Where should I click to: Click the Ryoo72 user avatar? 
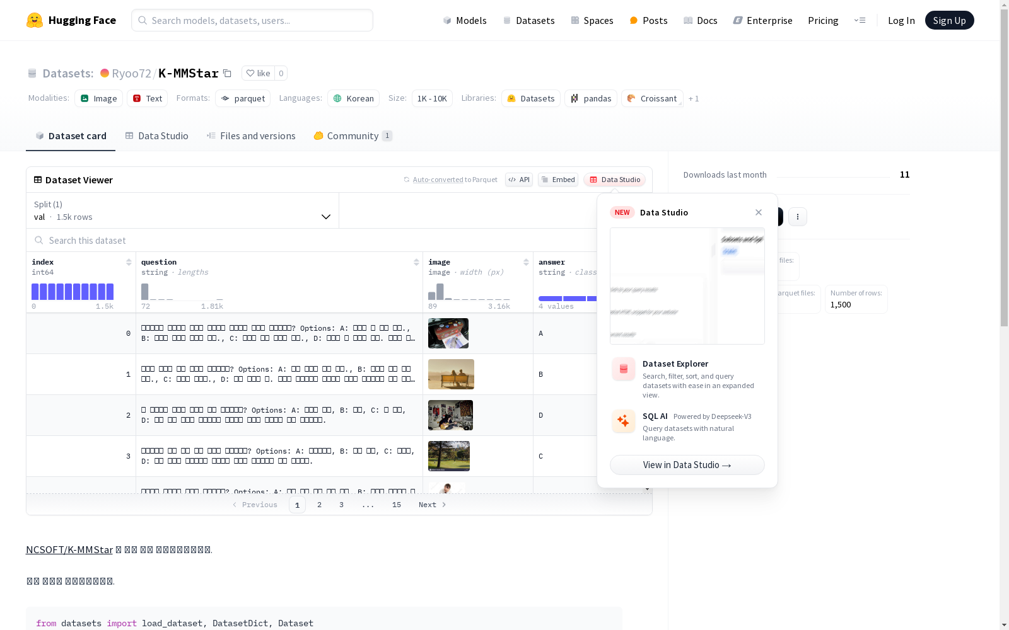[x=105, y=73]
